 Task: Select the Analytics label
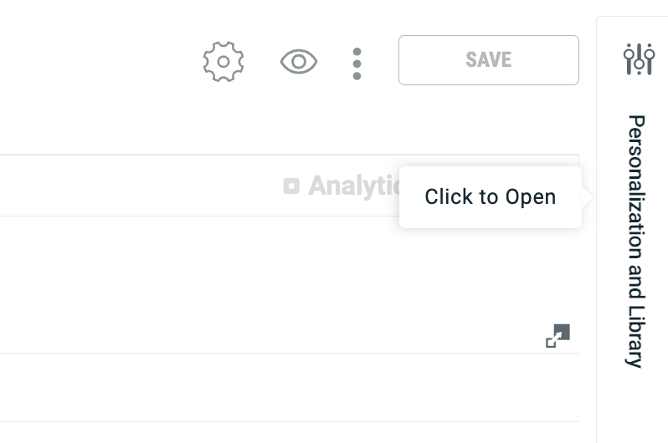click(x=352, y=186)
